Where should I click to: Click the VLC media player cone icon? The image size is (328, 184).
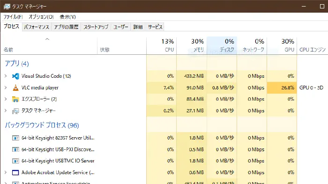tap(15, 88)
